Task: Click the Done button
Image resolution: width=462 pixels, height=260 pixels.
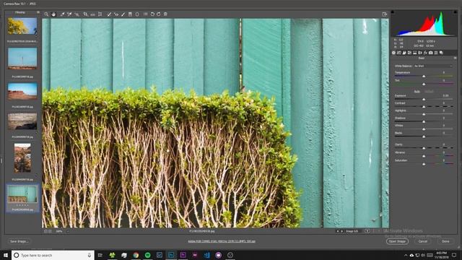Action: click(445, 241)
